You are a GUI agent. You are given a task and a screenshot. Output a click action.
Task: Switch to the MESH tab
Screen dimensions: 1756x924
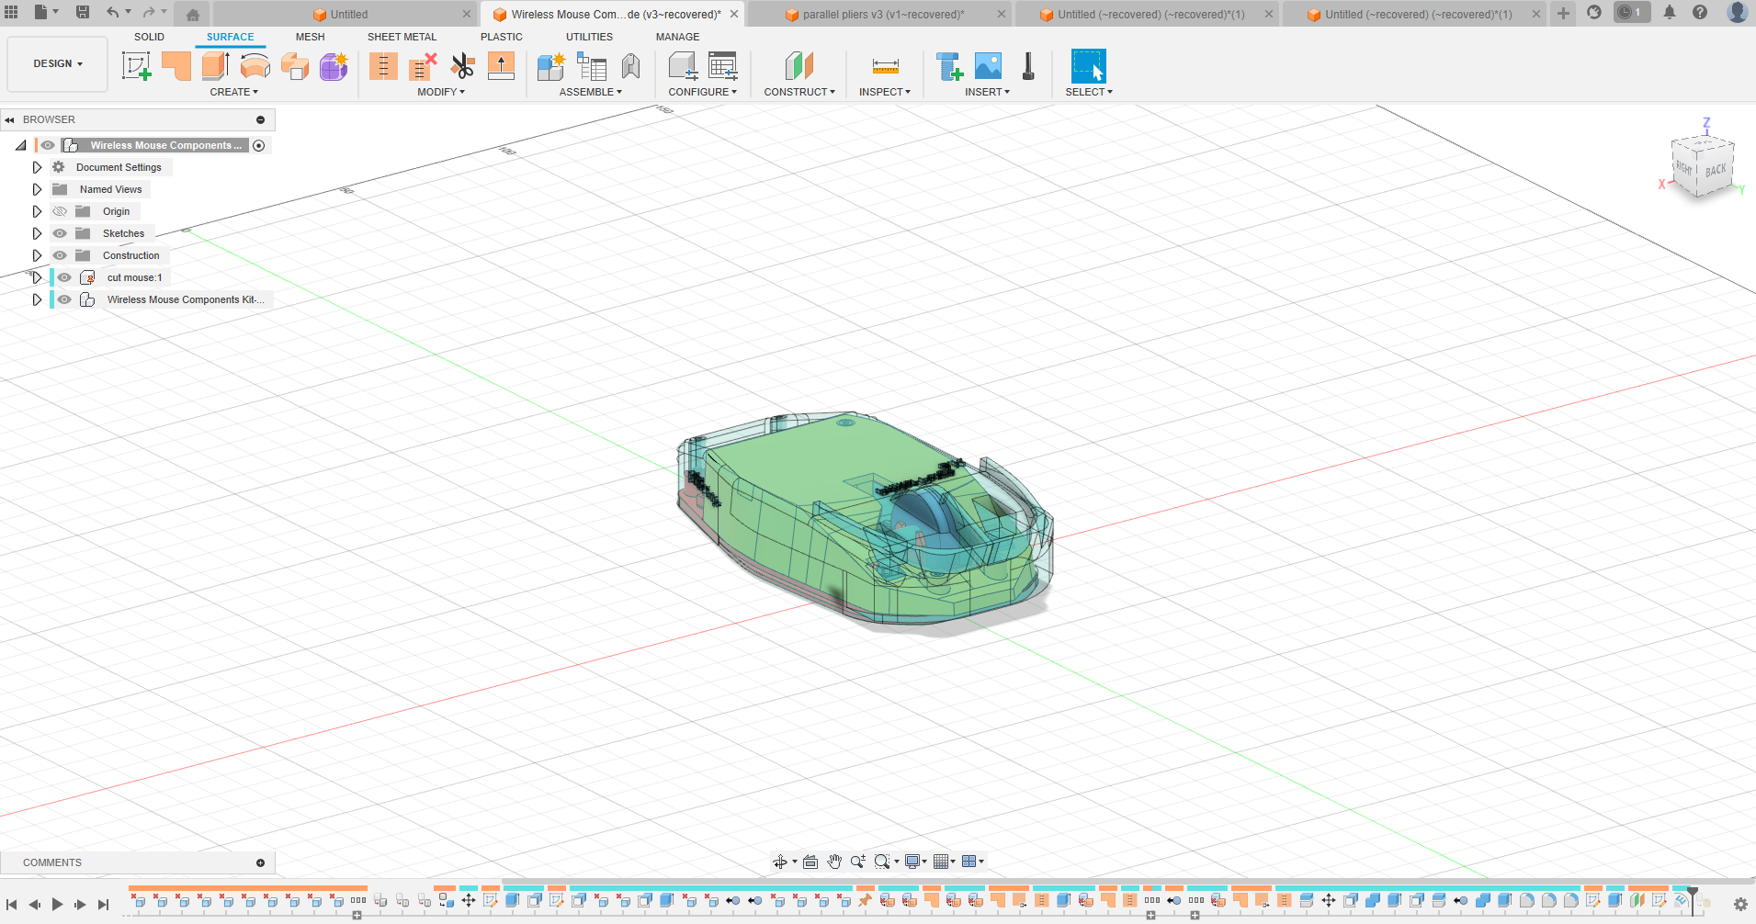click(x=310, y=37)
